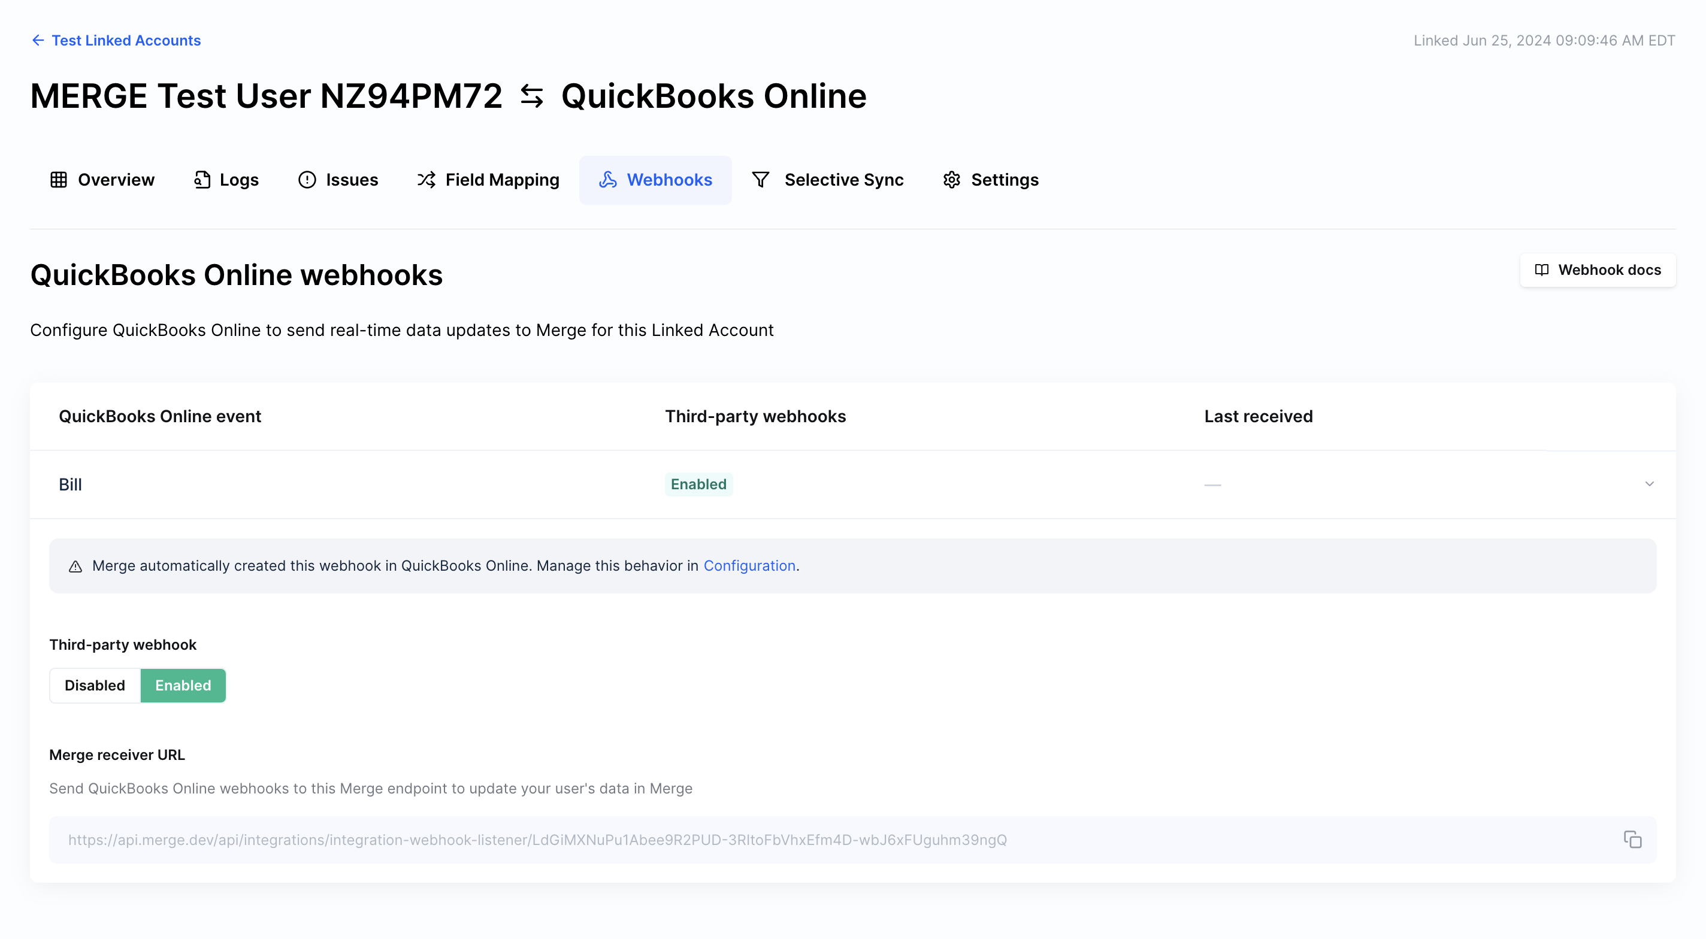This screenshot has width=1706, height=939.
Task: Open the Selective Sync tab
Action: pyautogui.click(x=843, y=180)
